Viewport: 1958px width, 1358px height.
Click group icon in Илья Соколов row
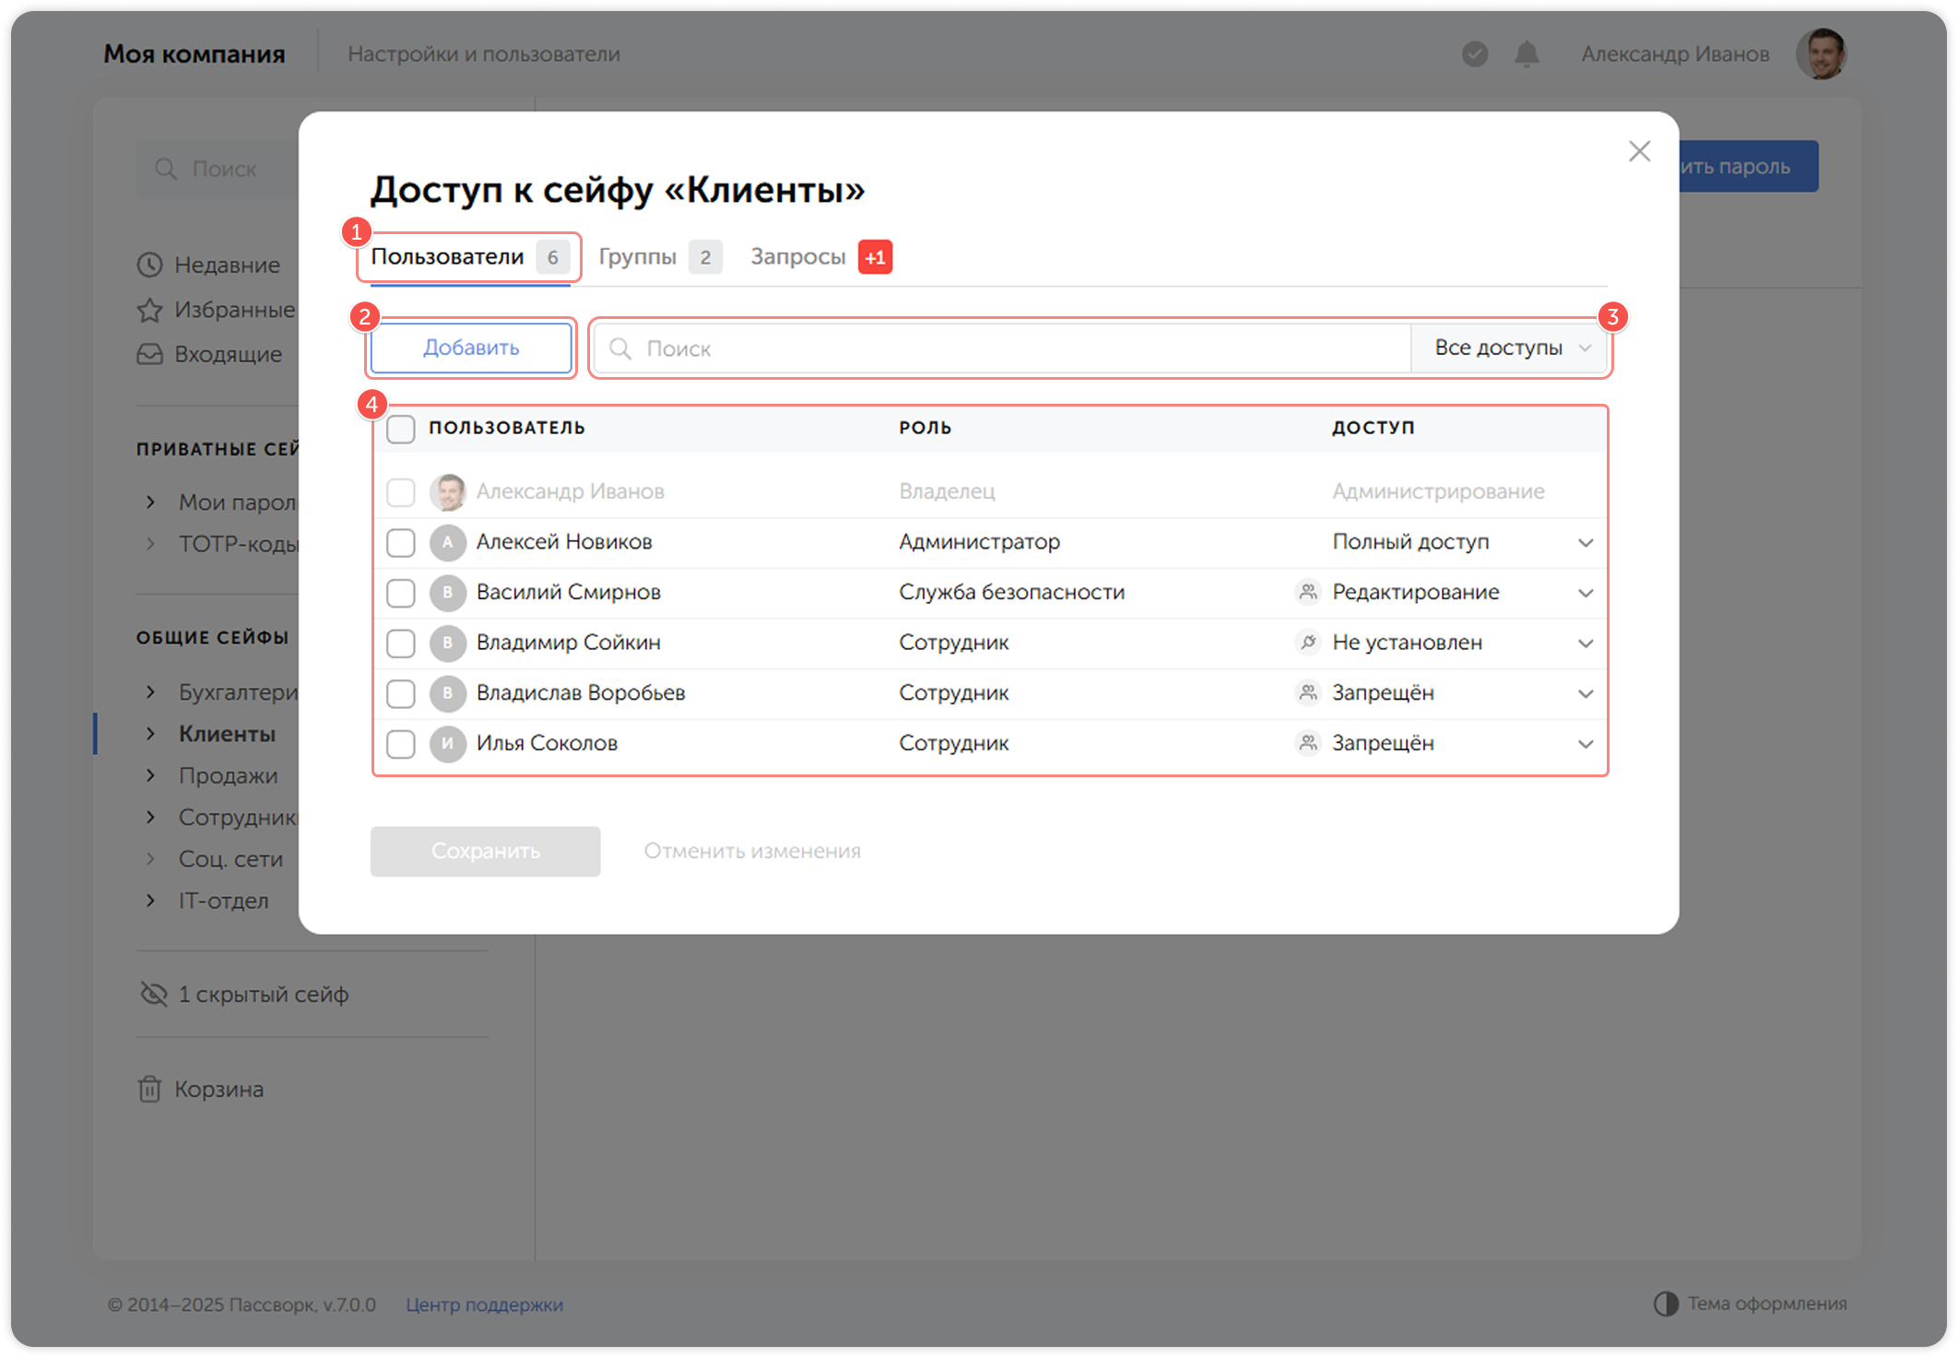coord(1307,742)
